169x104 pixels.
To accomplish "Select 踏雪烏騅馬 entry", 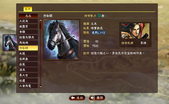I will (x=28, y=37).
